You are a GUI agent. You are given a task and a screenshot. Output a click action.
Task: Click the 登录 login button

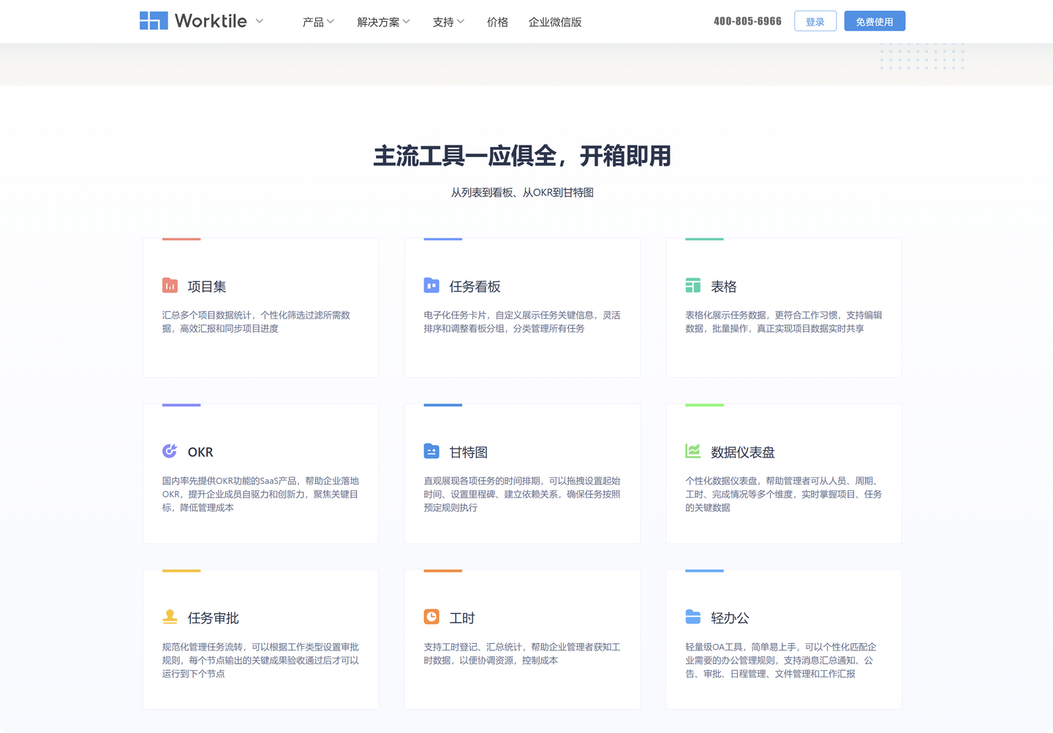point(815,21)
